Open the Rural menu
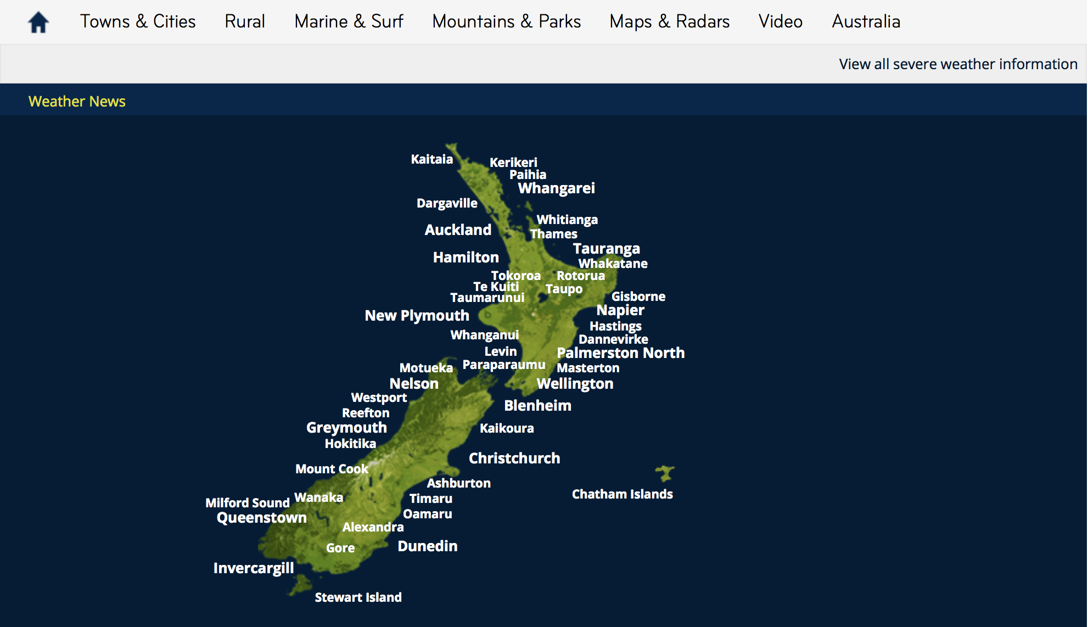1088x627 pixels. click(245, 21)
